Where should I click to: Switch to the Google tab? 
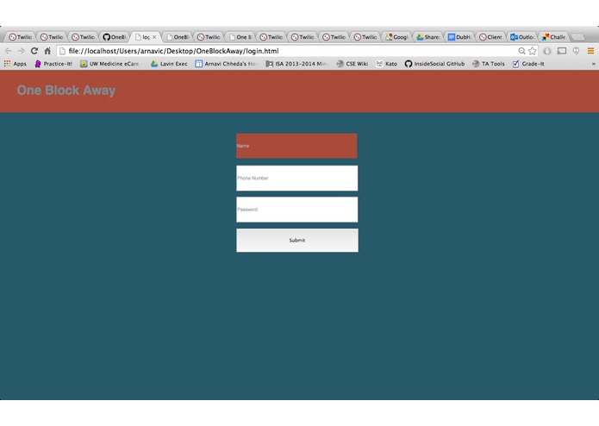396,37
